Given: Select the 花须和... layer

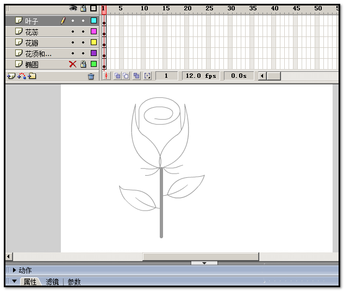Looking at the screenshot, I should point(52,53).
